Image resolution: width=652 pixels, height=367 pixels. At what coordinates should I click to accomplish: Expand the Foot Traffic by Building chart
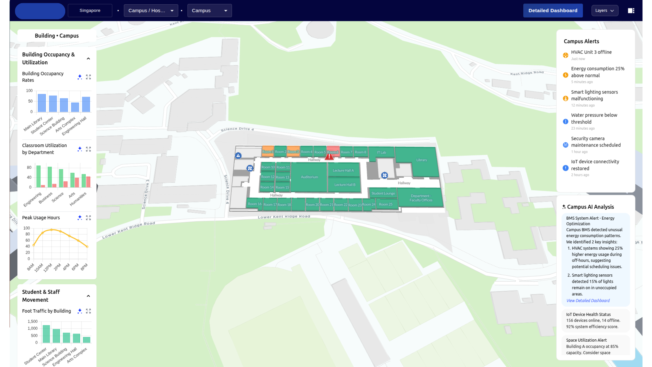(88, 311)
